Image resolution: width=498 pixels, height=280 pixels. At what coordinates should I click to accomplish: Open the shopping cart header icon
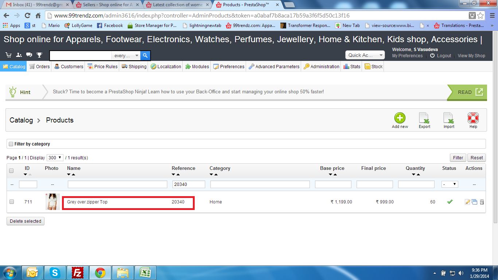pos(8,55)
